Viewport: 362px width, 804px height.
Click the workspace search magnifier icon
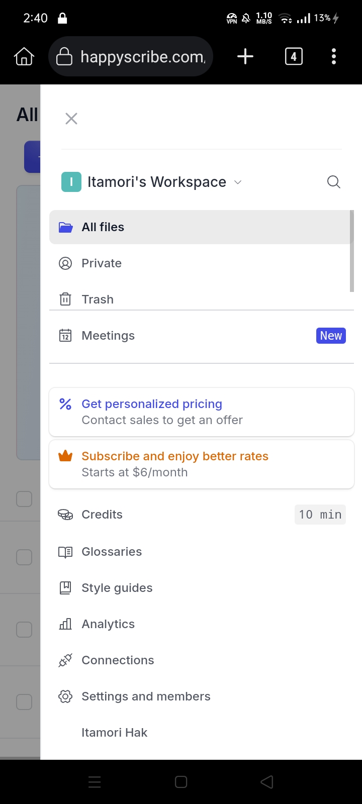tap(333, 182)
